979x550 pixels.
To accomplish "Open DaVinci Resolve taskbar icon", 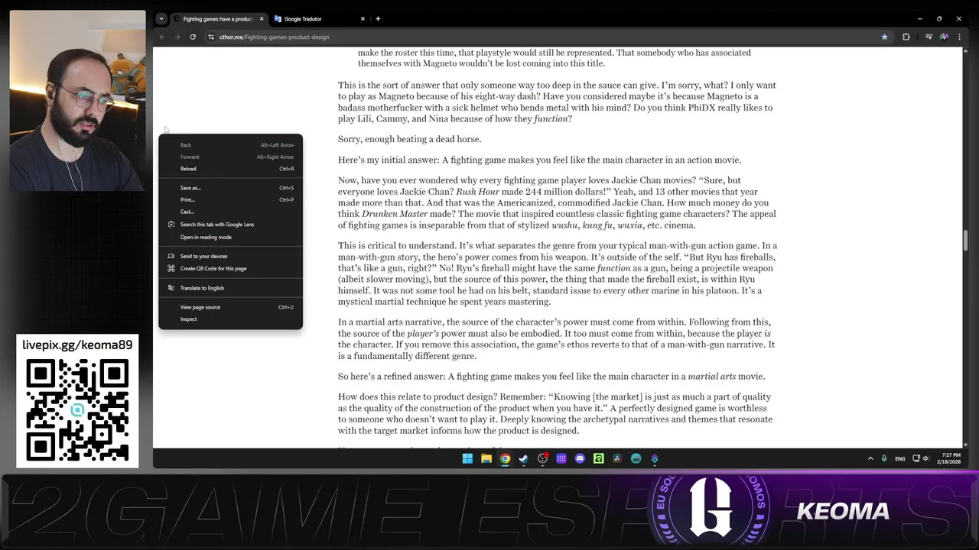I will tap(617, 458).
